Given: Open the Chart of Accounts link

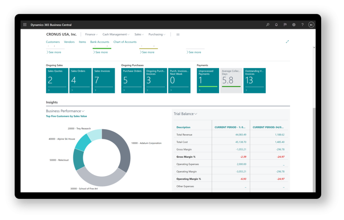Looking at the screenshot, I should pyautogui.click(x=125, y=42).
